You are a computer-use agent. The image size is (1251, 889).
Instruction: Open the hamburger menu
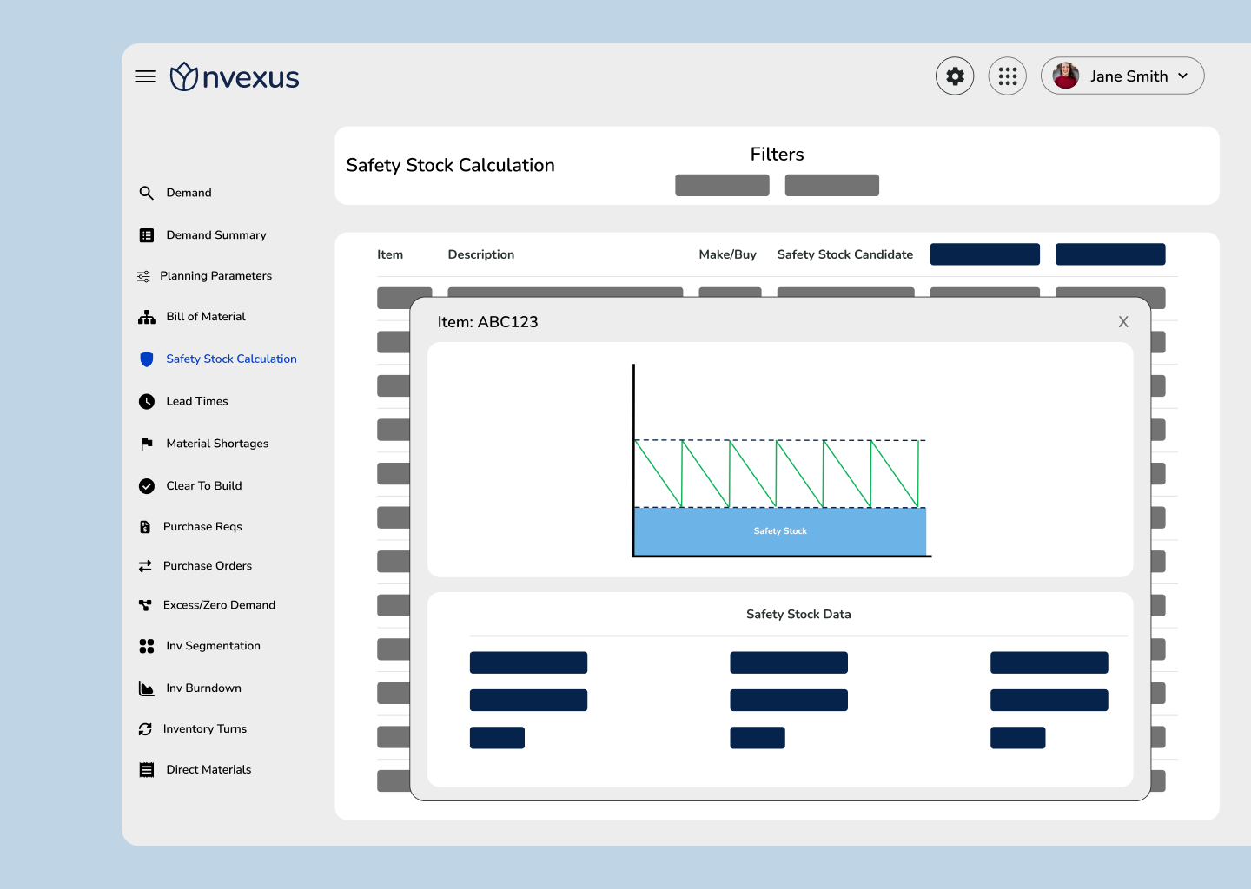click(x=145, y=76)
